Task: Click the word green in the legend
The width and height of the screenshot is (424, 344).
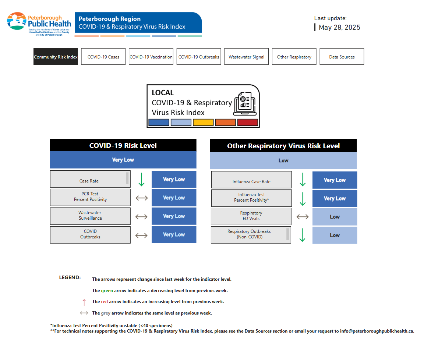Action: 107,291
